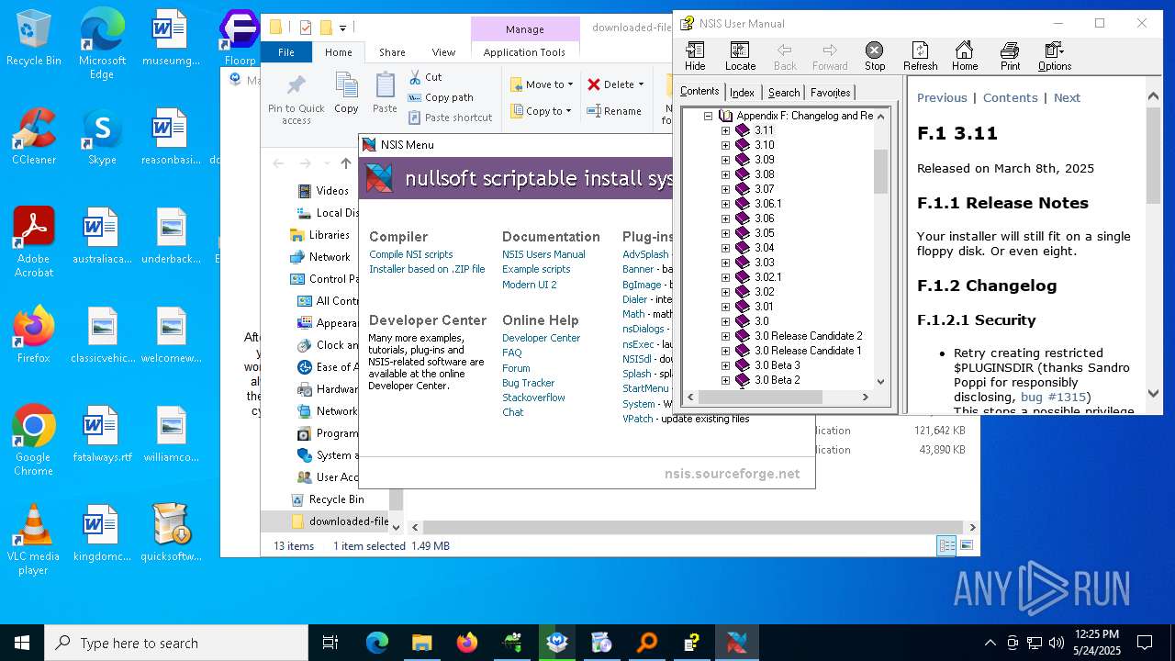Screen dimensions: 1175x661
Task: Open Example scripts link
Action: click(536, 269)
